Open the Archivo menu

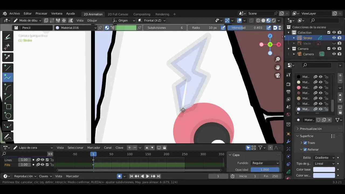tap(15, 13)
